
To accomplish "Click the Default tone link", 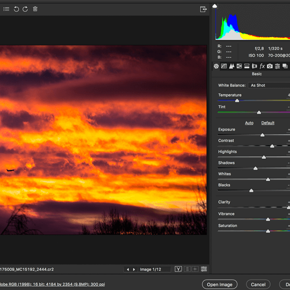I will point(268,123).
